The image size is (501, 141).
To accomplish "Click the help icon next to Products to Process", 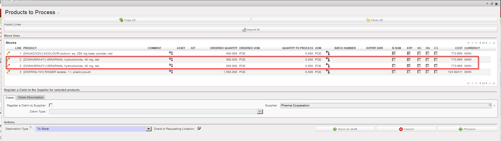I will [x=59, y=13].
